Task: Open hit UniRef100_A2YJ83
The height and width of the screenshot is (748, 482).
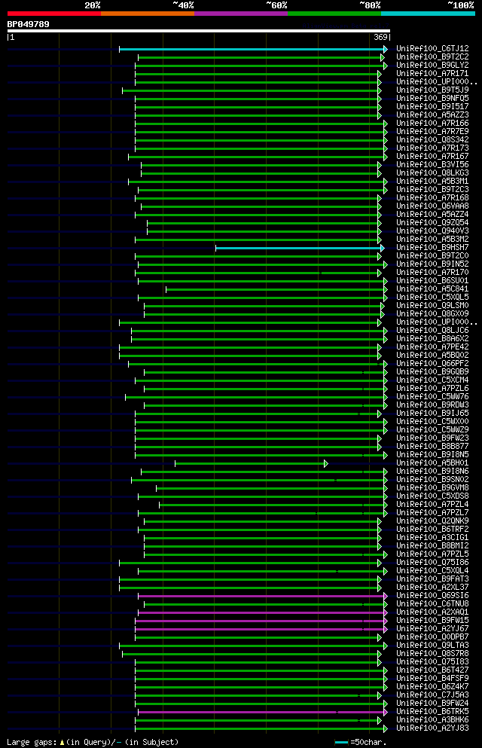Action: 432,728
